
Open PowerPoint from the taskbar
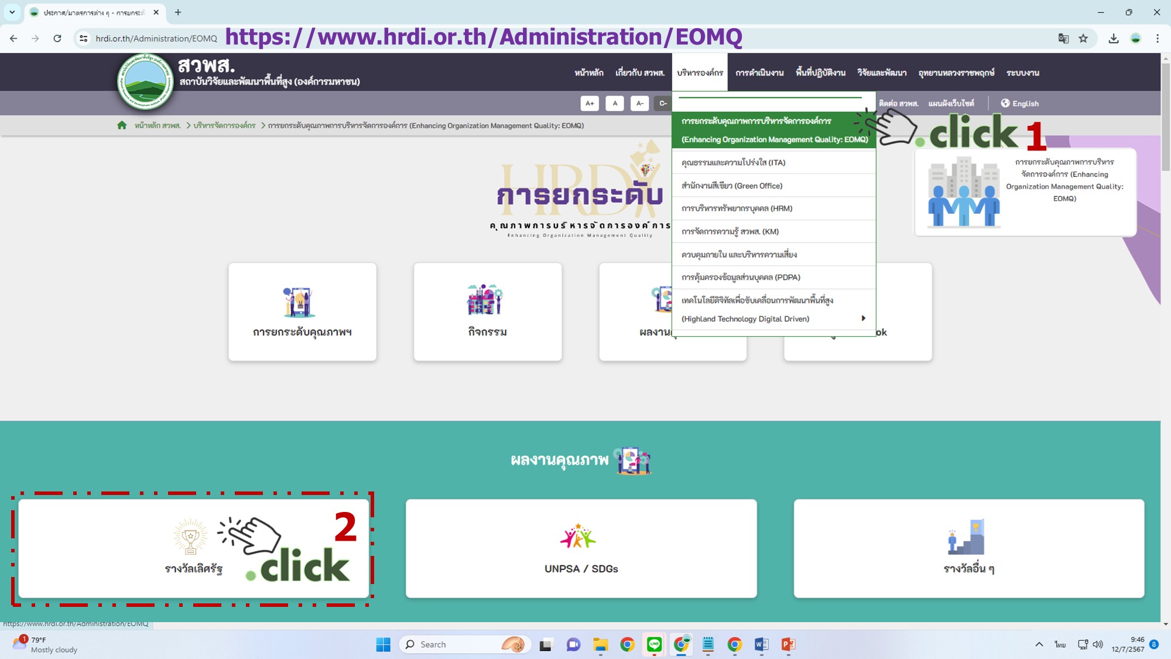coord(788,644)
